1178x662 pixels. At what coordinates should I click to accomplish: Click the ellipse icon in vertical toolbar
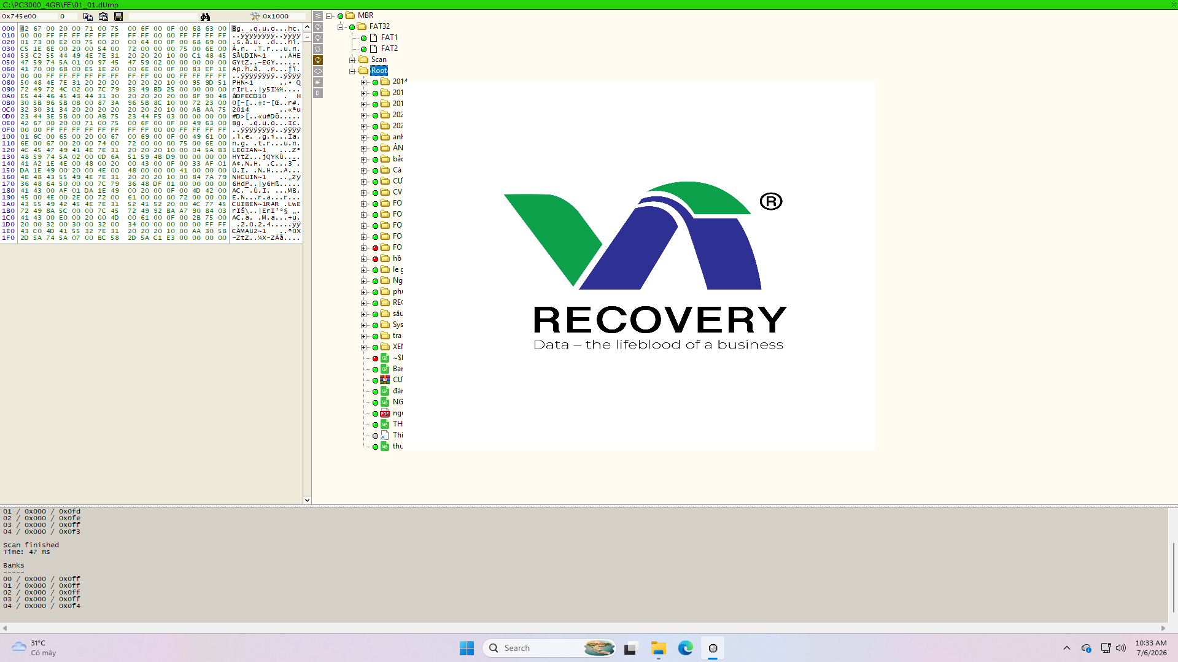coord(318,71)
